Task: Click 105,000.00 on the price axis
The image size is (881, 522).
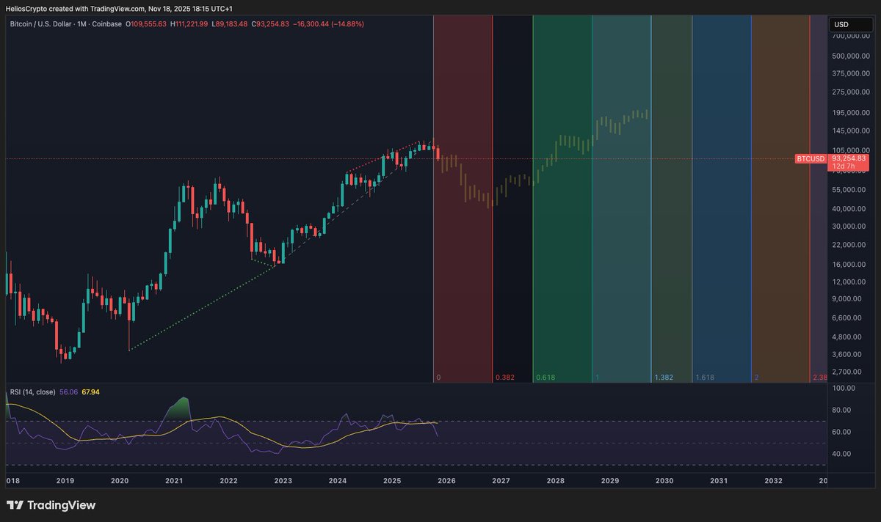Action: 852,150
